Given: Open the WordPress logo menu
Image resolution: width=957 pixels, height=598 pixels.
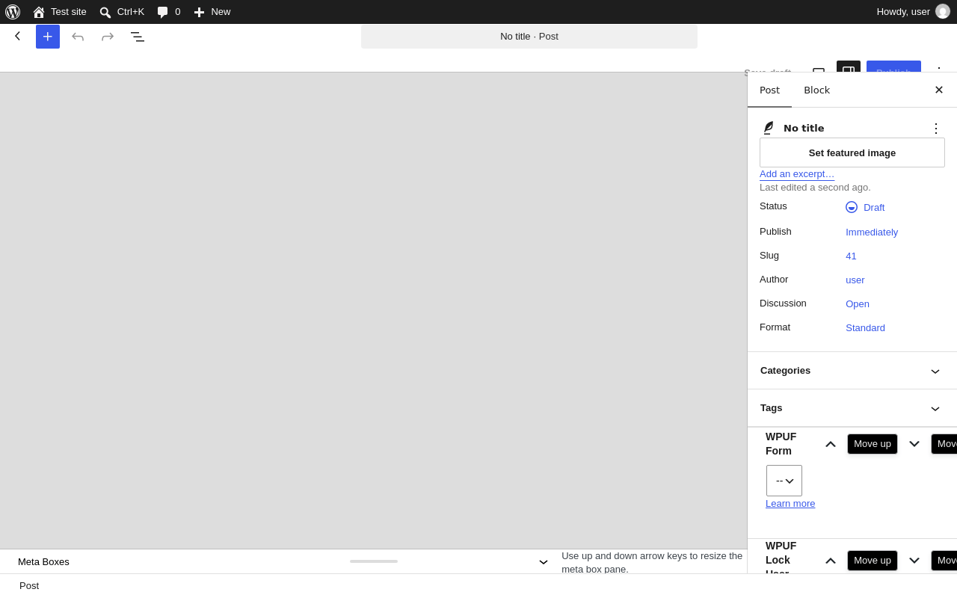Looking at the screenshot, I should 13,12.
